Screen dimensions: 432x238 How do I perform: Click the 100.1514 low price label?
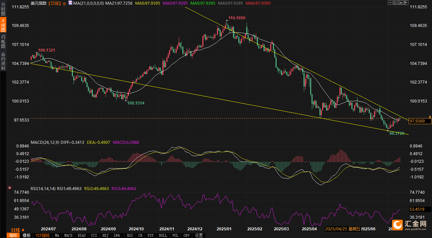[136, 103]
